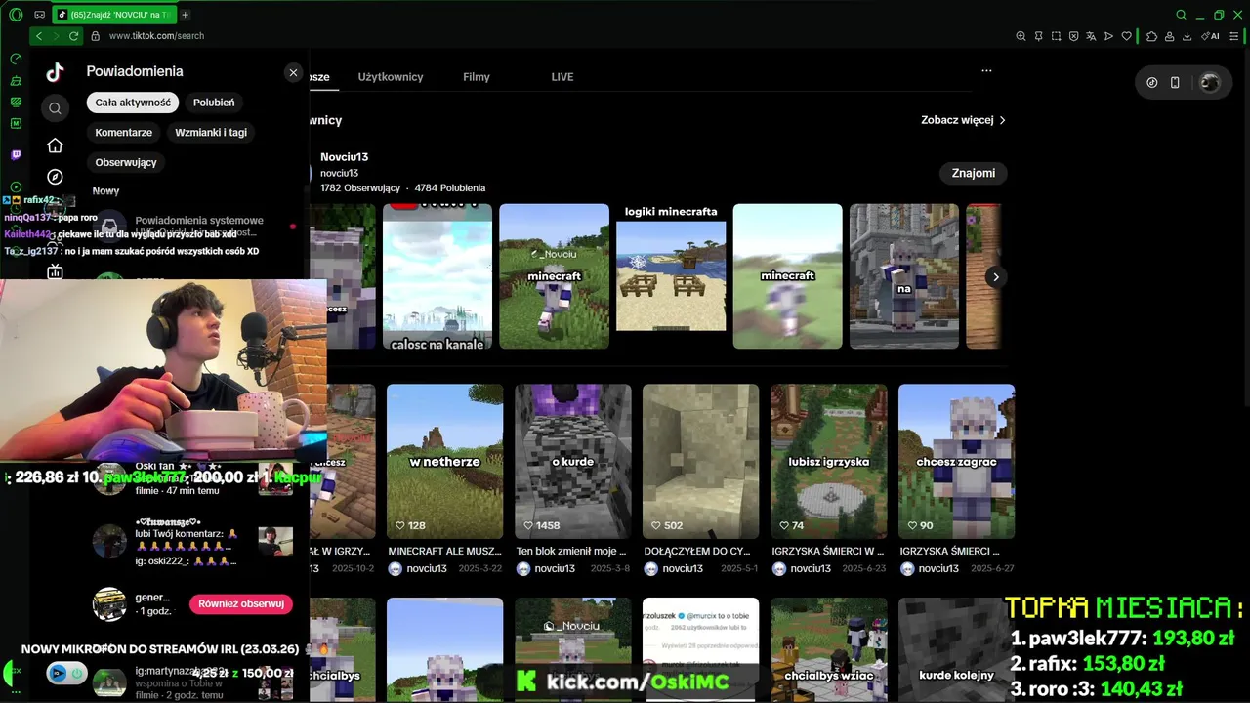The height and width of the screenshot is (703, 1250).
Task: Click the Również obserwuj button
Action: tap(241, 604)
